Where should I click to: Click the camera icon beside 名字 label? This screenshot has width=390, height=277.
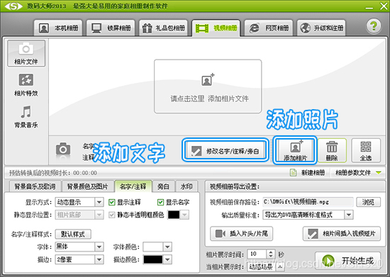[x=63, y=149]
